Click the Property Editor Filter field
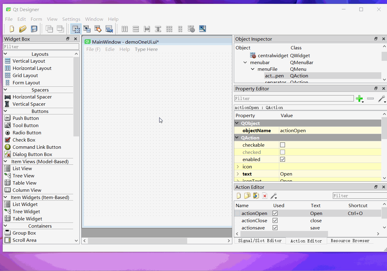387x271 pixels. (x=294, y=98)
